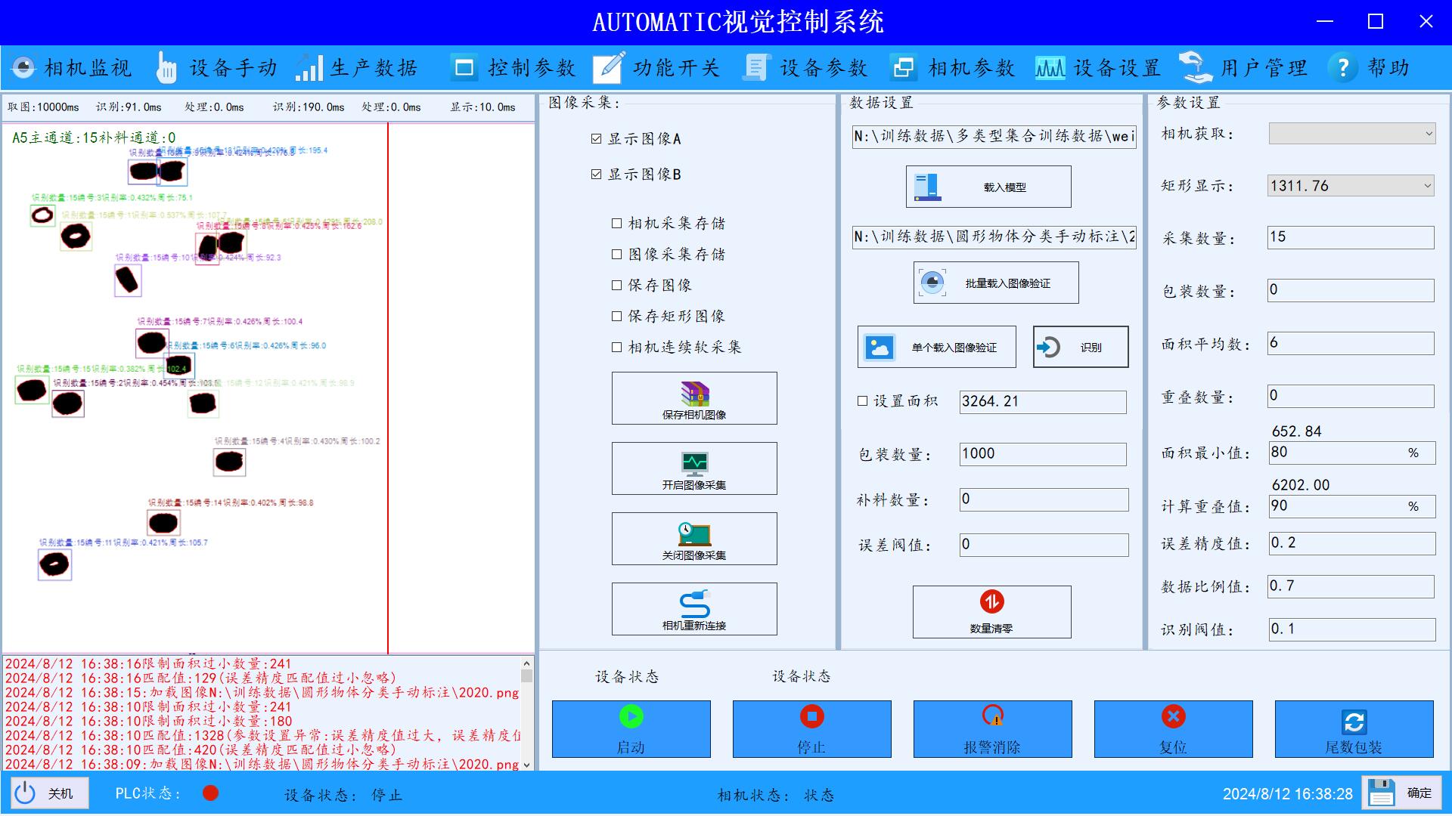Click inside the 包装数量 1000 input field

[x=1042, y=453]
